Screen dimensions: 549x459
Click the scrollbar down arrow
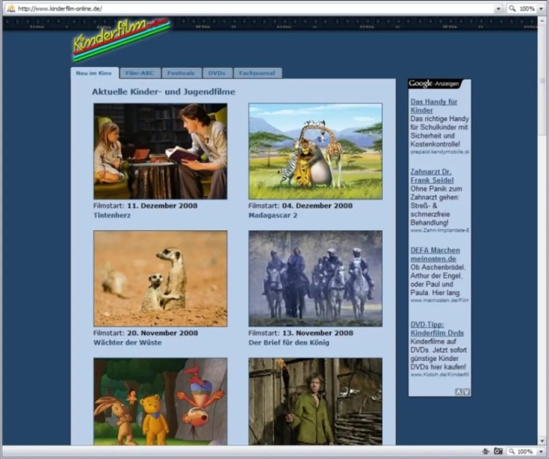[542, 440]
